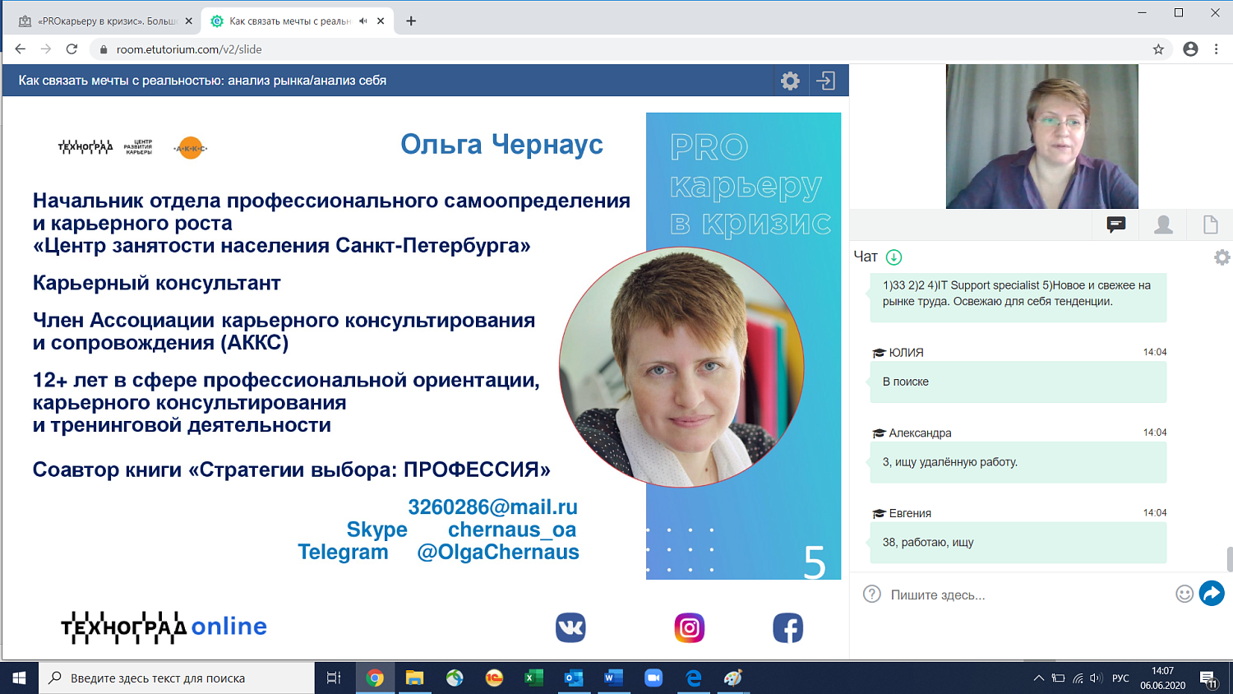The image size is (1233, 694).
Task: Open Chrome from the taskbar
Action: 375,678
